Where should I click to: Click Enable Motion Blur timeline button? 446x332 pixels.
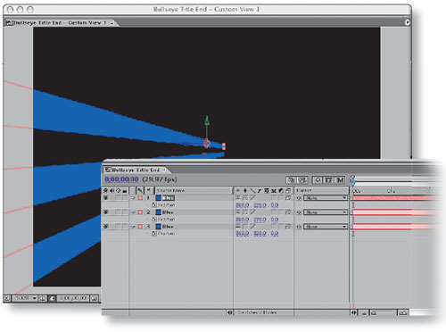click(340, 180)
